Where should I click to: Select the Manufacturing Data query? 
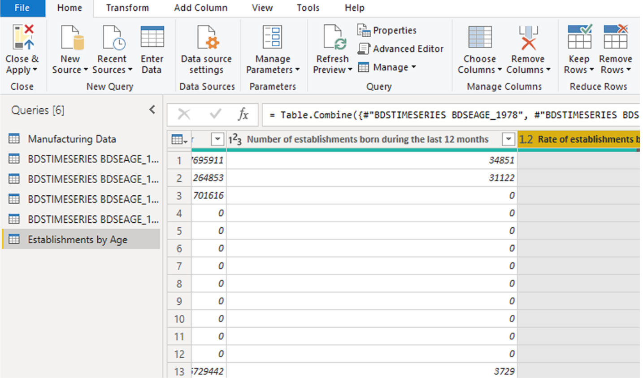click(x=81, y=139)
